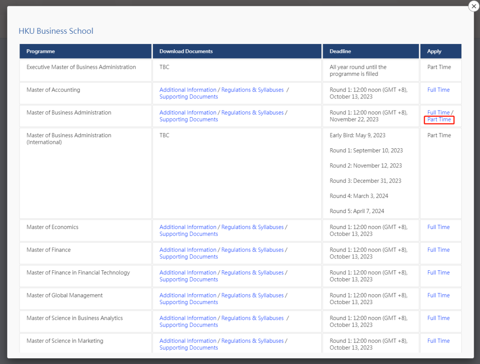The image size is (480, 364).
Task: Click Round 3: December 31, 2023 deadline
Action: [365, 181]
